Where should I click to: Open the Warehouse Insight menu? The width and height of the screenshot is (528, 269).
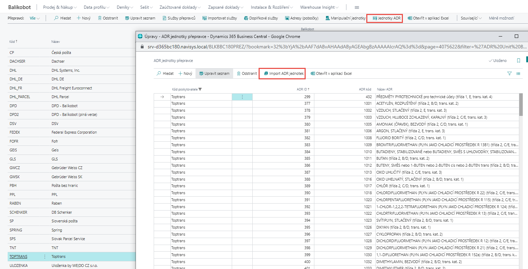pyautogui.click(x=319, y=7)
